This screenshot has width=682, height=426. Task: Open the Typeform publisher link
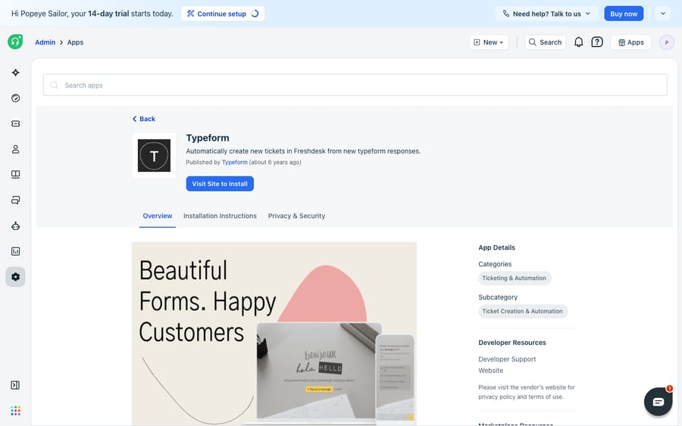pyautogui.click(x=234, y=163)
